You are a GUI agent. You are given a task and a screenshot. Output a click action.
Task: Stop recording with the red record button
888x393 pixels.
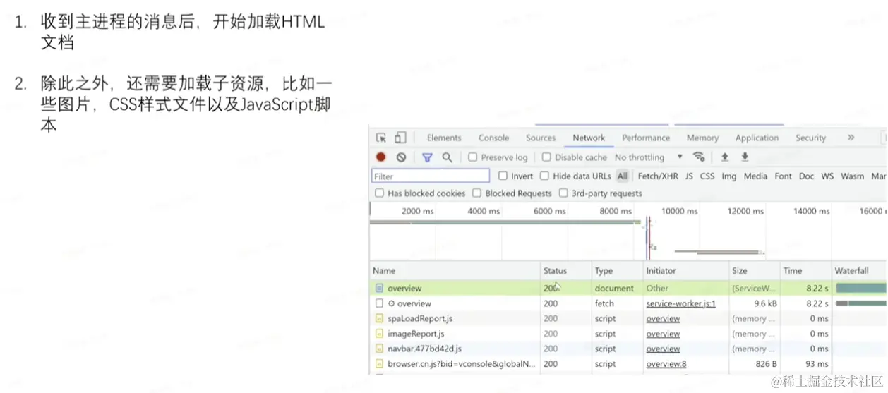pyautogui.click(x=380, y=157)
